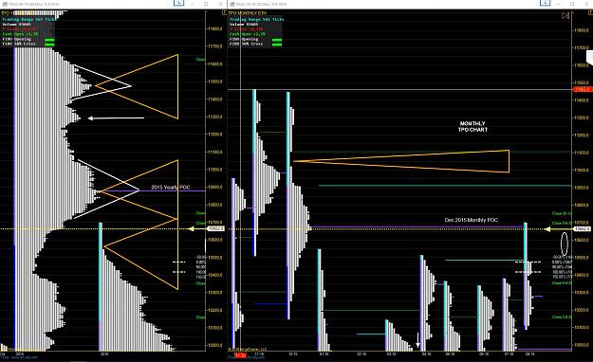Click 'Trading Range 565 Ticks' in the monthly chart
This screenshot has width=593, height=362.
click(x=256, y=19)
